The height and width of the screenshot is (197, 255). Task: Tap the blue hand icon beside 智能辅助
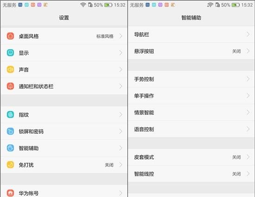pyautogui.click(x=10, y=148)
